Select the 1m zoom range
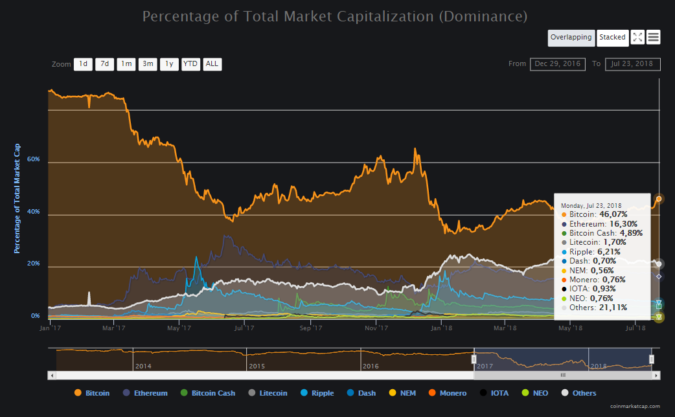 [x=126, y=64]
